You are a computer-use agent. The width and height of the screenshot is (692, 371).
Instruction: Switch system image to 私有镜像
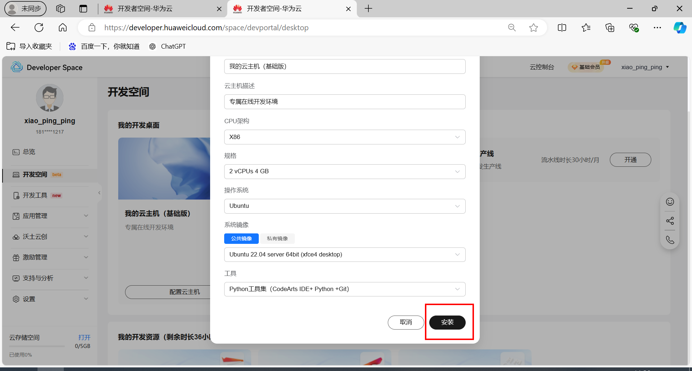[277, 238]
